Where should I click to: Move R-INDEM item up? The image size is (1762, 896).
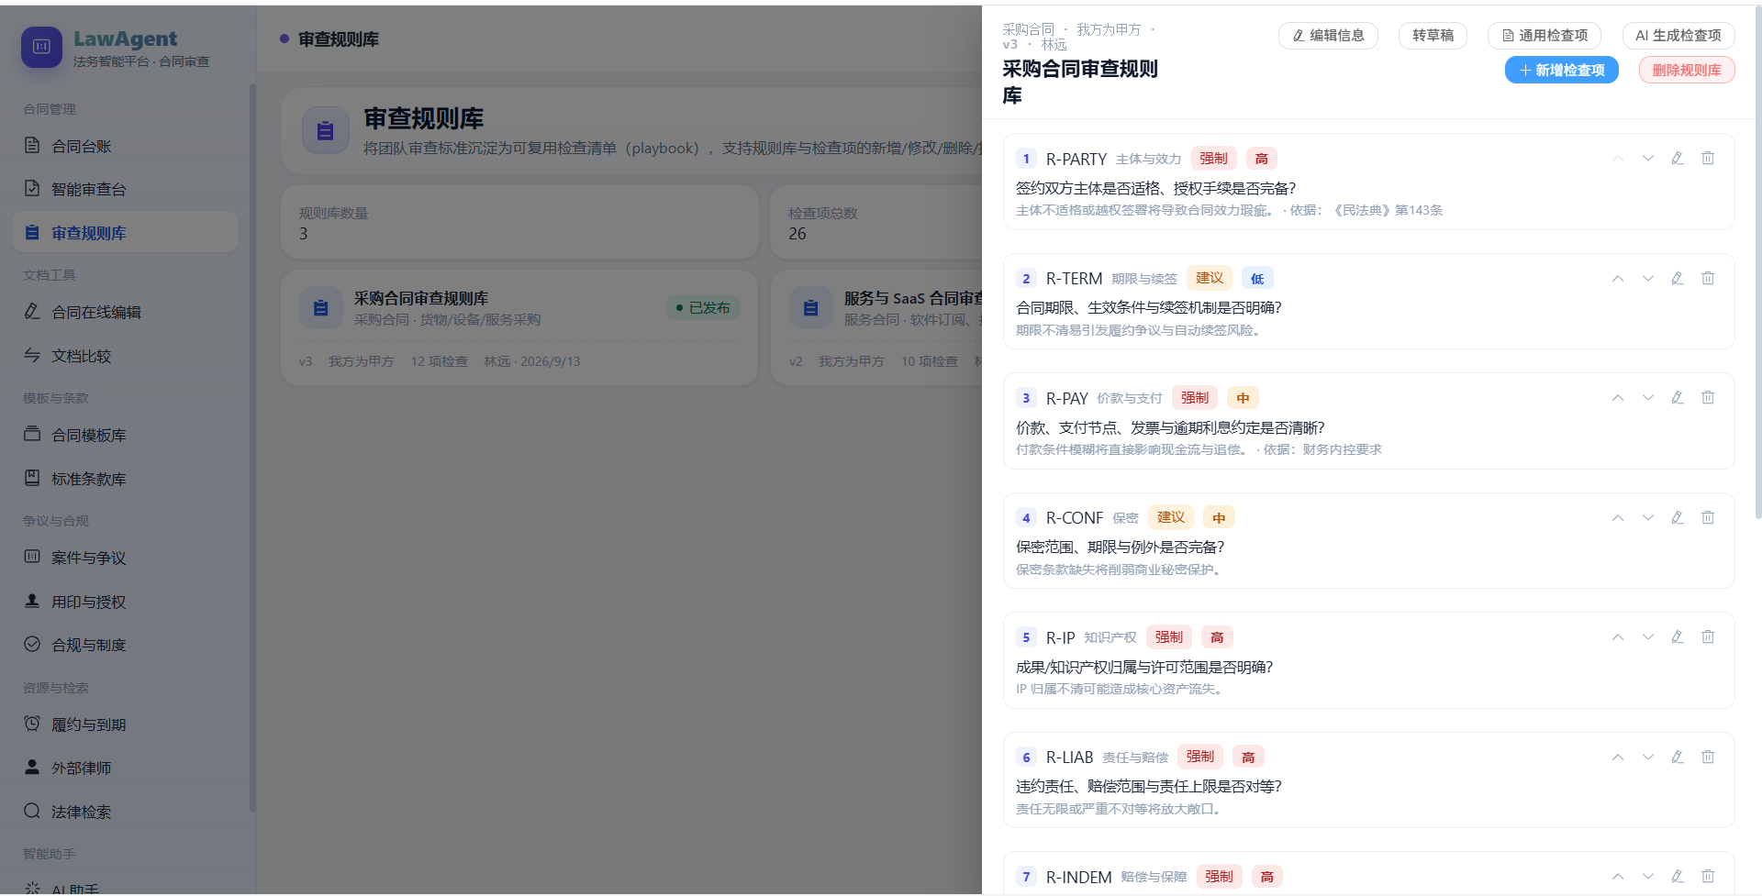1618,877
